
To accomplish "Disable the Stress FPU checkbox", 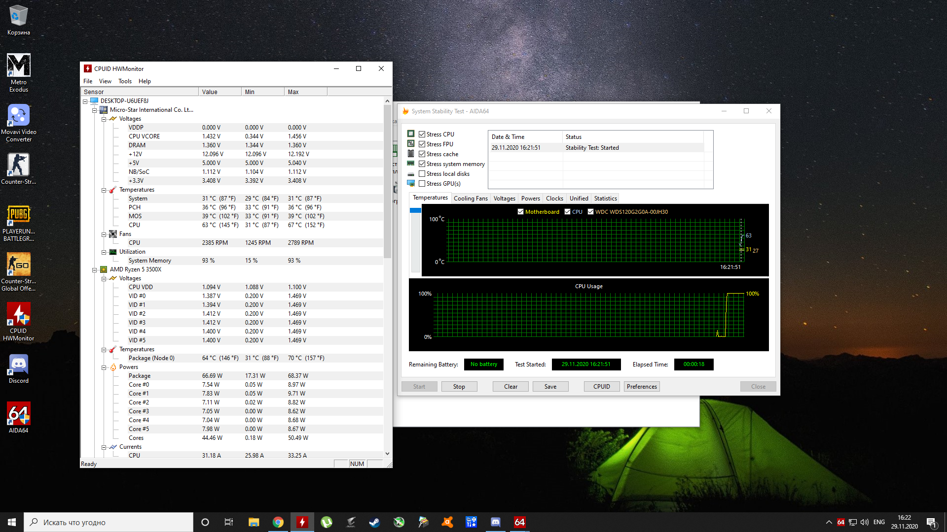I will [x=422, y=144].
